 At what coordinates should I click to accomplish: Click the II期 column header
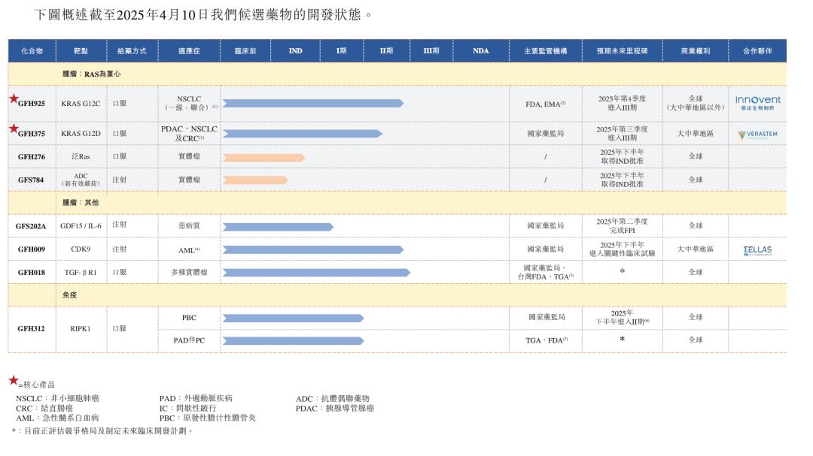(x=386, y=51)
